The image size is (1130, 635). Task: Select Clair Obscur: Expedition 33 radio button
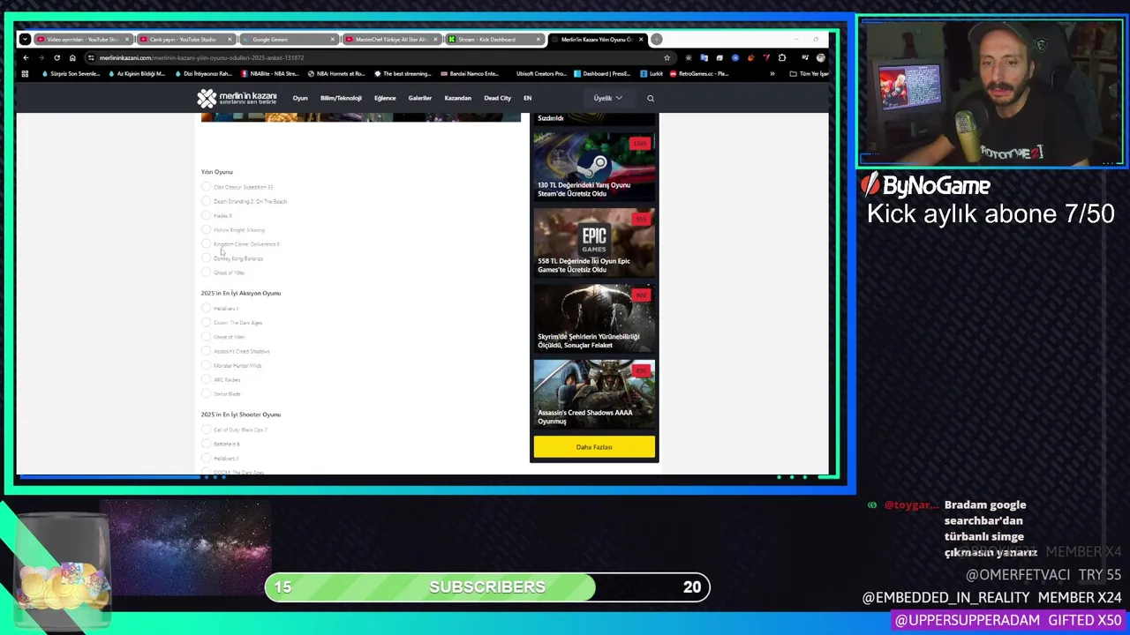[206, 187]
